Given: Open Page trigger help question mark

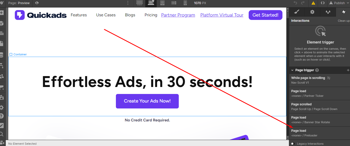Looking at the screenshot, I should pyautogui.click(x=317, y=70).
